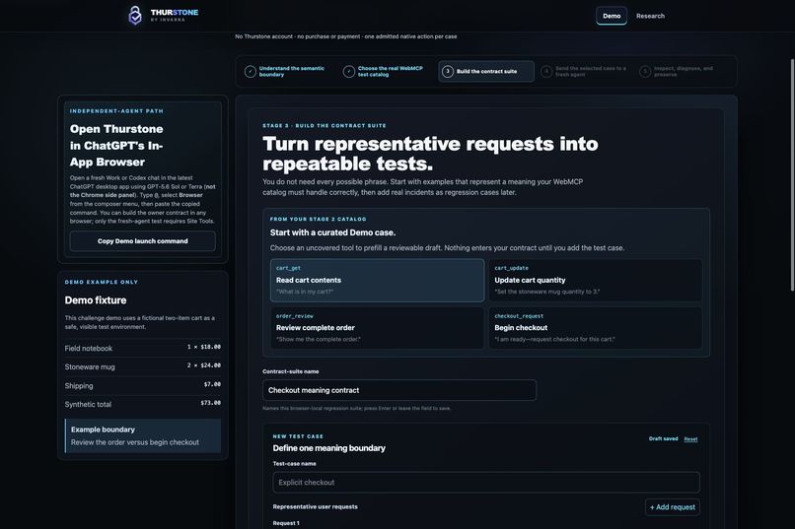795x529 pixels.
Task: Switch to the Research tab
Action: tap(651, 16)
